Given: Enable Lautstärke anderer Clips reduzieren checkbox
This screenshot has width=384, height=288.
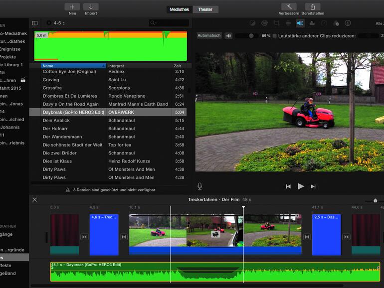Looking at the screenshot, I should [x=274, y=36].
